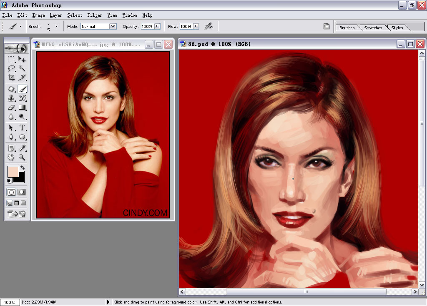Select the Lasso tool
The image size is (427, 306).
point(11,68)
